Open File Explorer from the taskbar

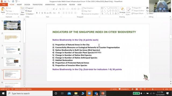(x=76, y=93)
